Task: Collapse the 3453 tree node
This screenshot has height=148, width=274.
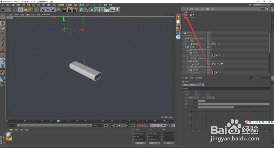Action: pos(184,36)
